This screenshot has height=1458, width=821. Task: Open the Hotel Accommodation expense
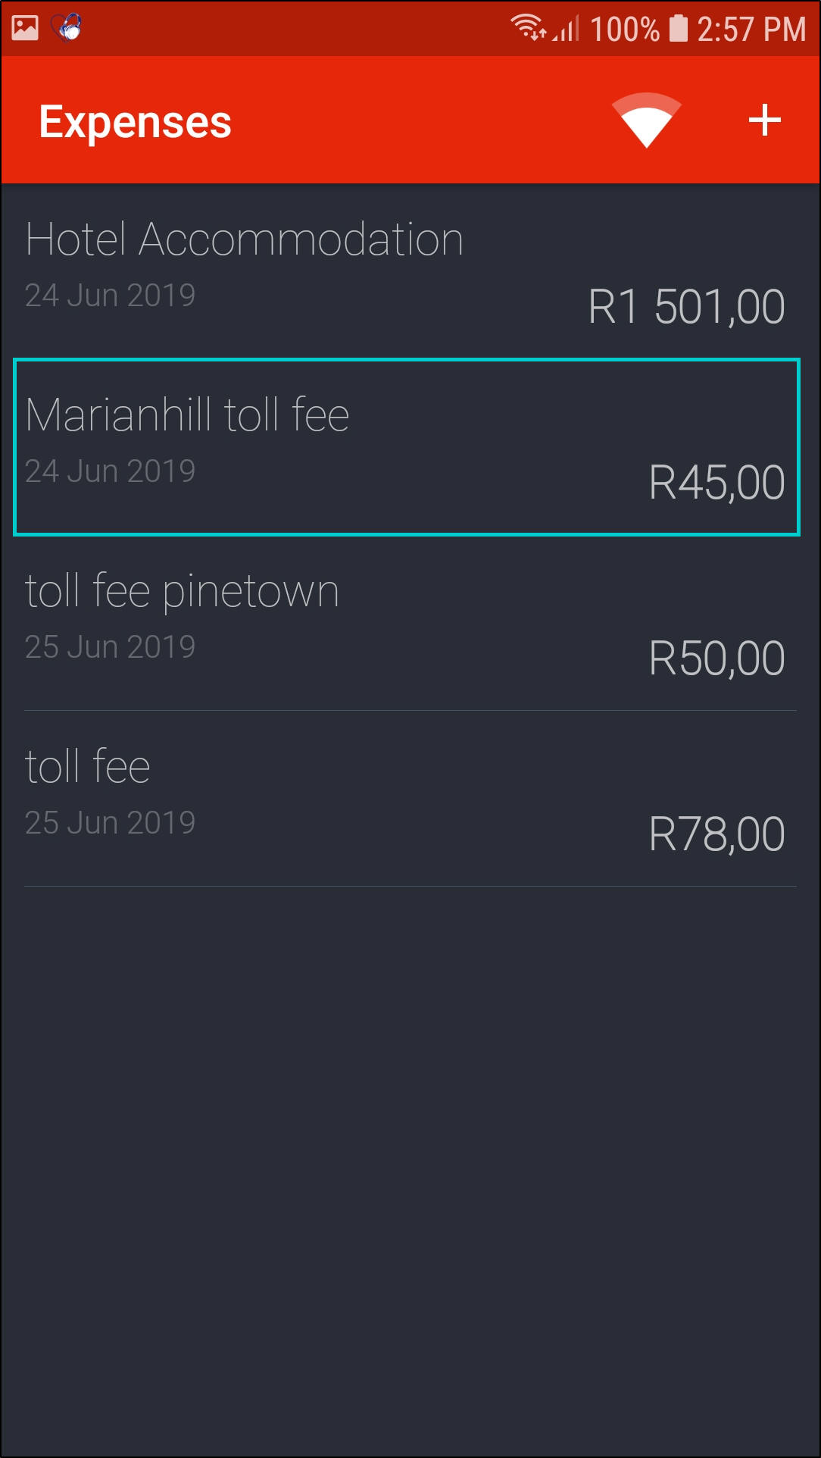pos(244,239)
